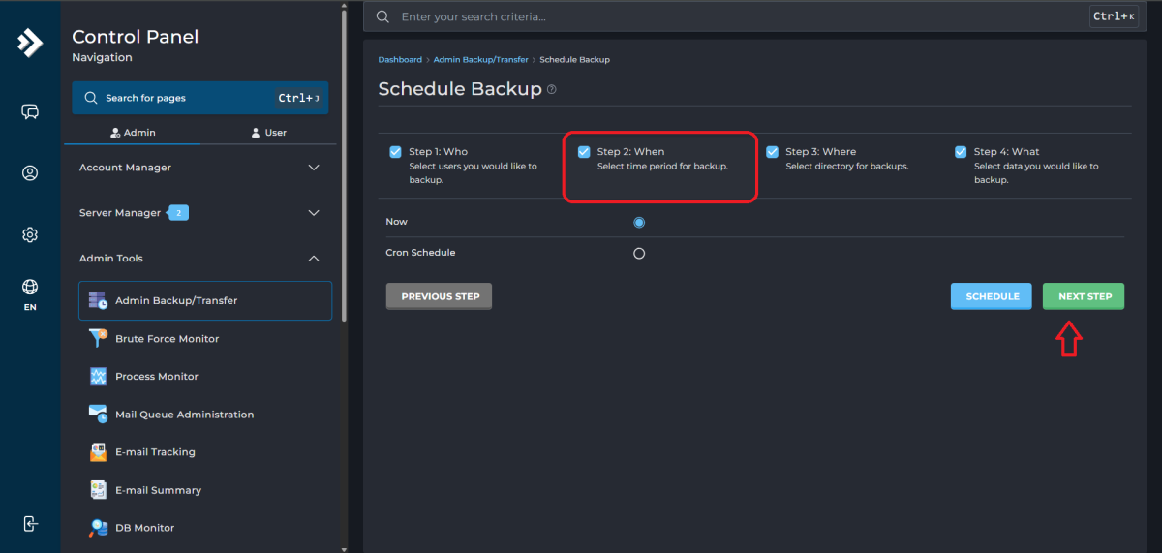
Task: Open Process Monitor from Admin Tools
Action: 156,377
